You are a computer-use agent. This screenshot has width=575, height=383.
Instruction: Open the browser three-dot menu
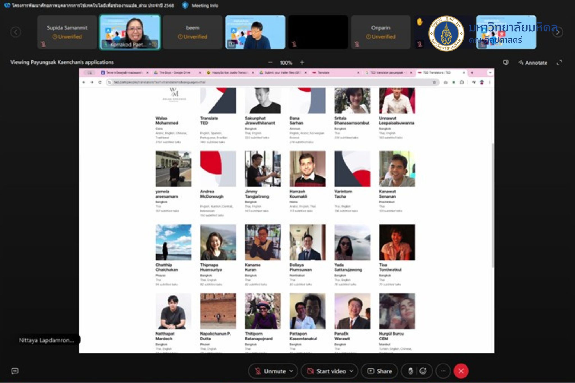[x=490, y=82]
